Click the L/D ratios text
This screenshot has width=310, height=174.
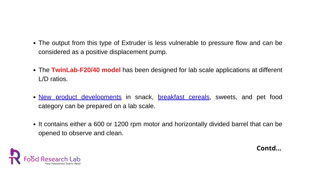click(x=53, y=79)
